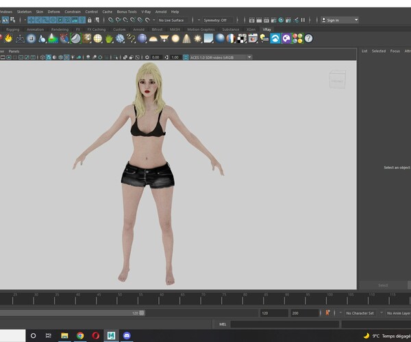The height and width of the screenshot is (342, 411).
Task: Click the blue pause render icon
Action: coord(303,20)
